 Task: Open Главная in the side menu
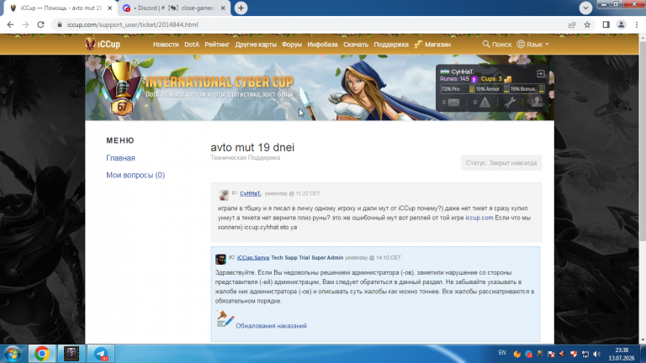tap(120, 158)
